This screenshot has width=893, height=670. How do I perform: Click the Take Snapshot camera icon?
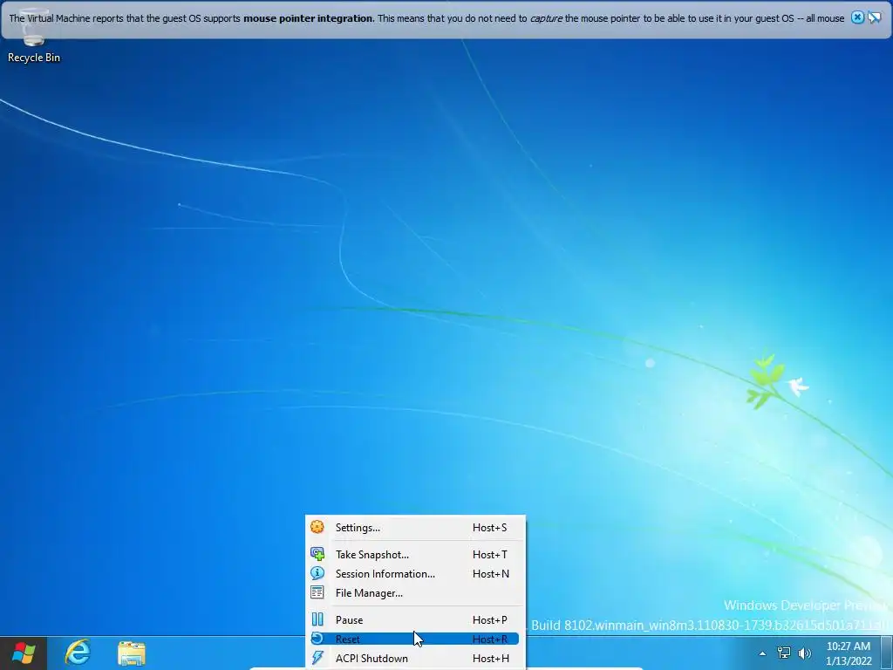click(317, 554)
